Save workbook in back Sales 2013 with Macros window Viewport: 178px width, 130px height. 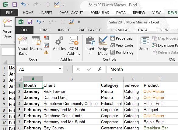[x=15, y=5]
